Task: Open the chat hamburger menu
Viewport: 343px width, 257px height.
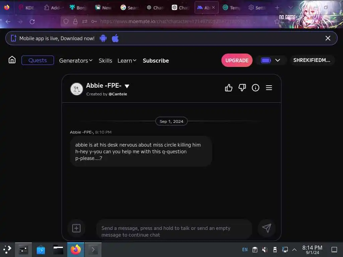Action: coord(269,88)
